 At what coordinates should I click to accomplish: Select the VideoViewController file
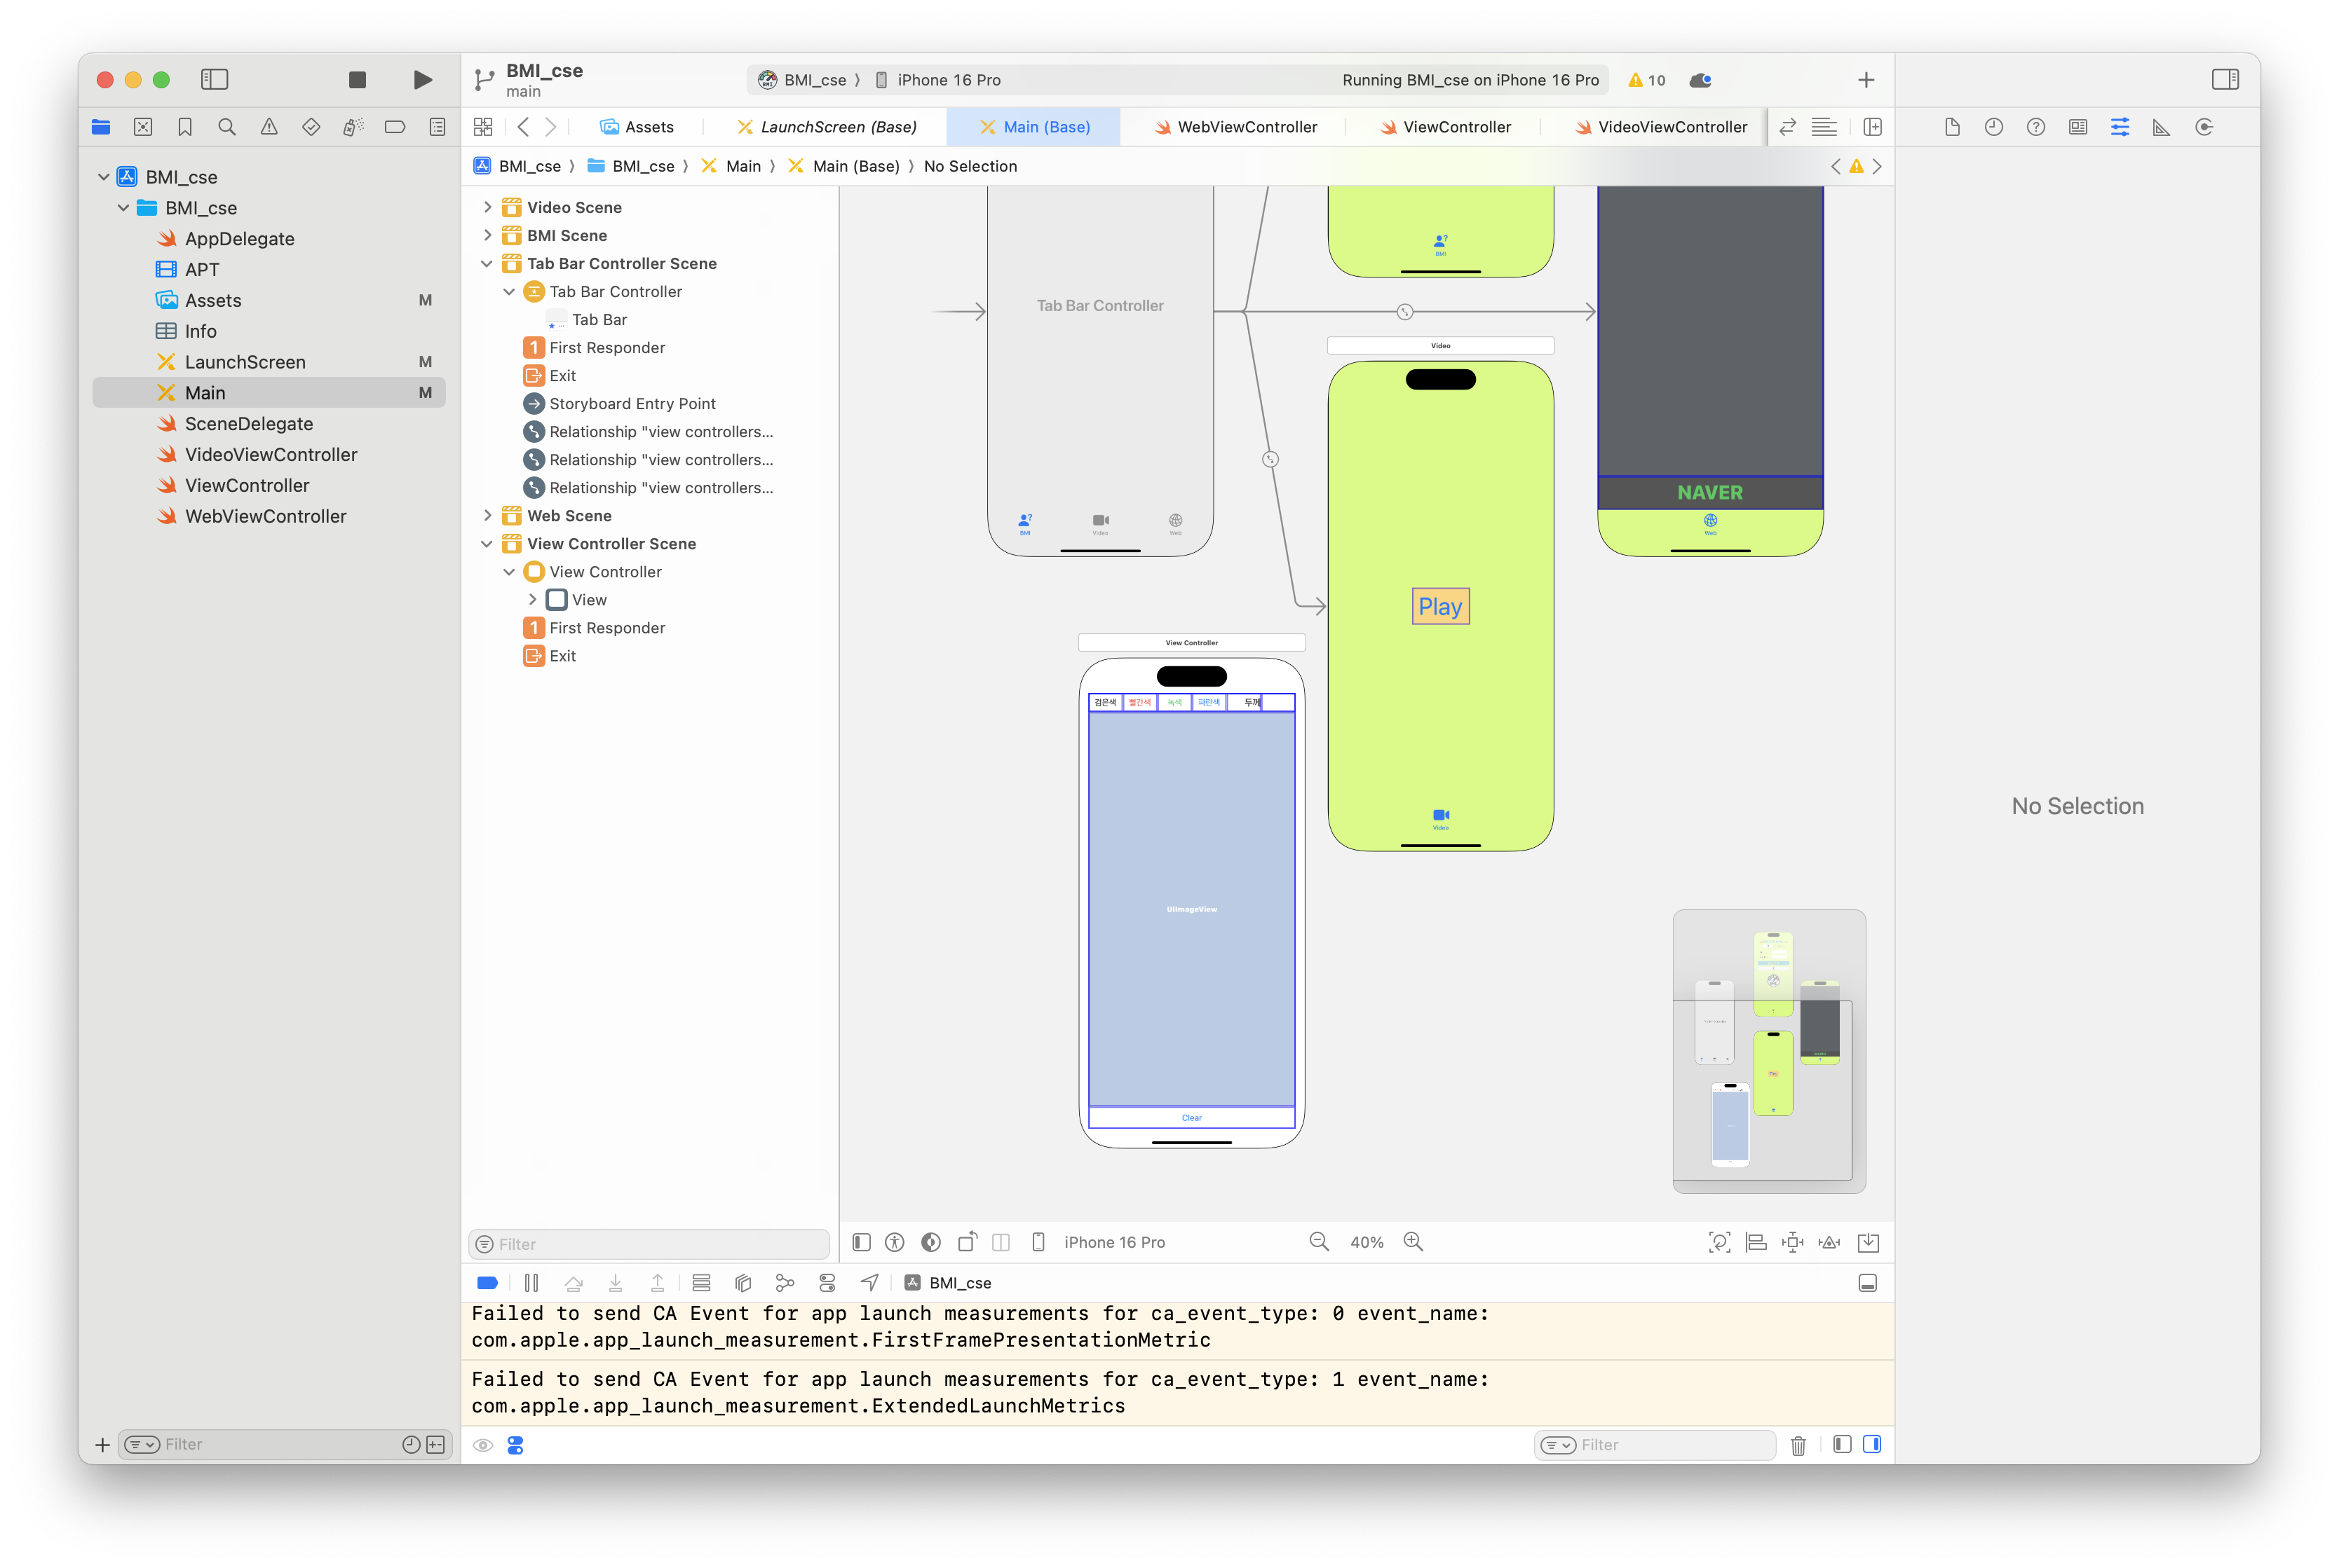[x=270, y=455]
